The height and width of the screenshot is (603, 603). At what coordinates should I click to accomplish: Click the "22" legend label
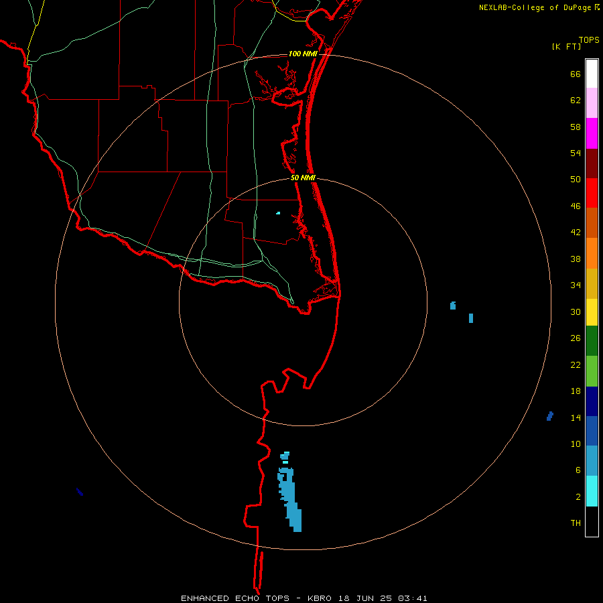tap(576, 364)
